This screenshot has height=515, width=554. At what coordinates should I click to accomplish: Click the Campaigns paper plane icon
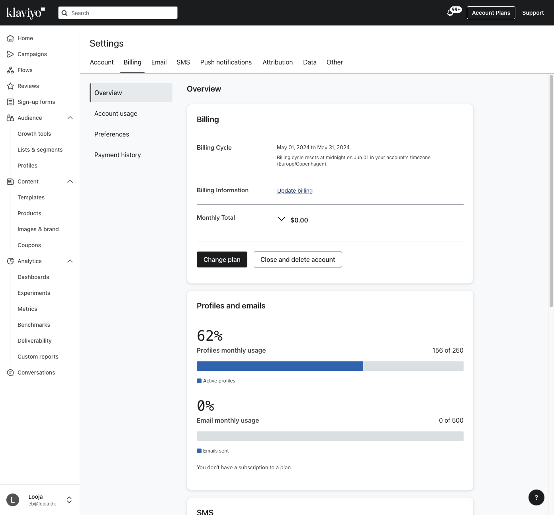point(10,54)
